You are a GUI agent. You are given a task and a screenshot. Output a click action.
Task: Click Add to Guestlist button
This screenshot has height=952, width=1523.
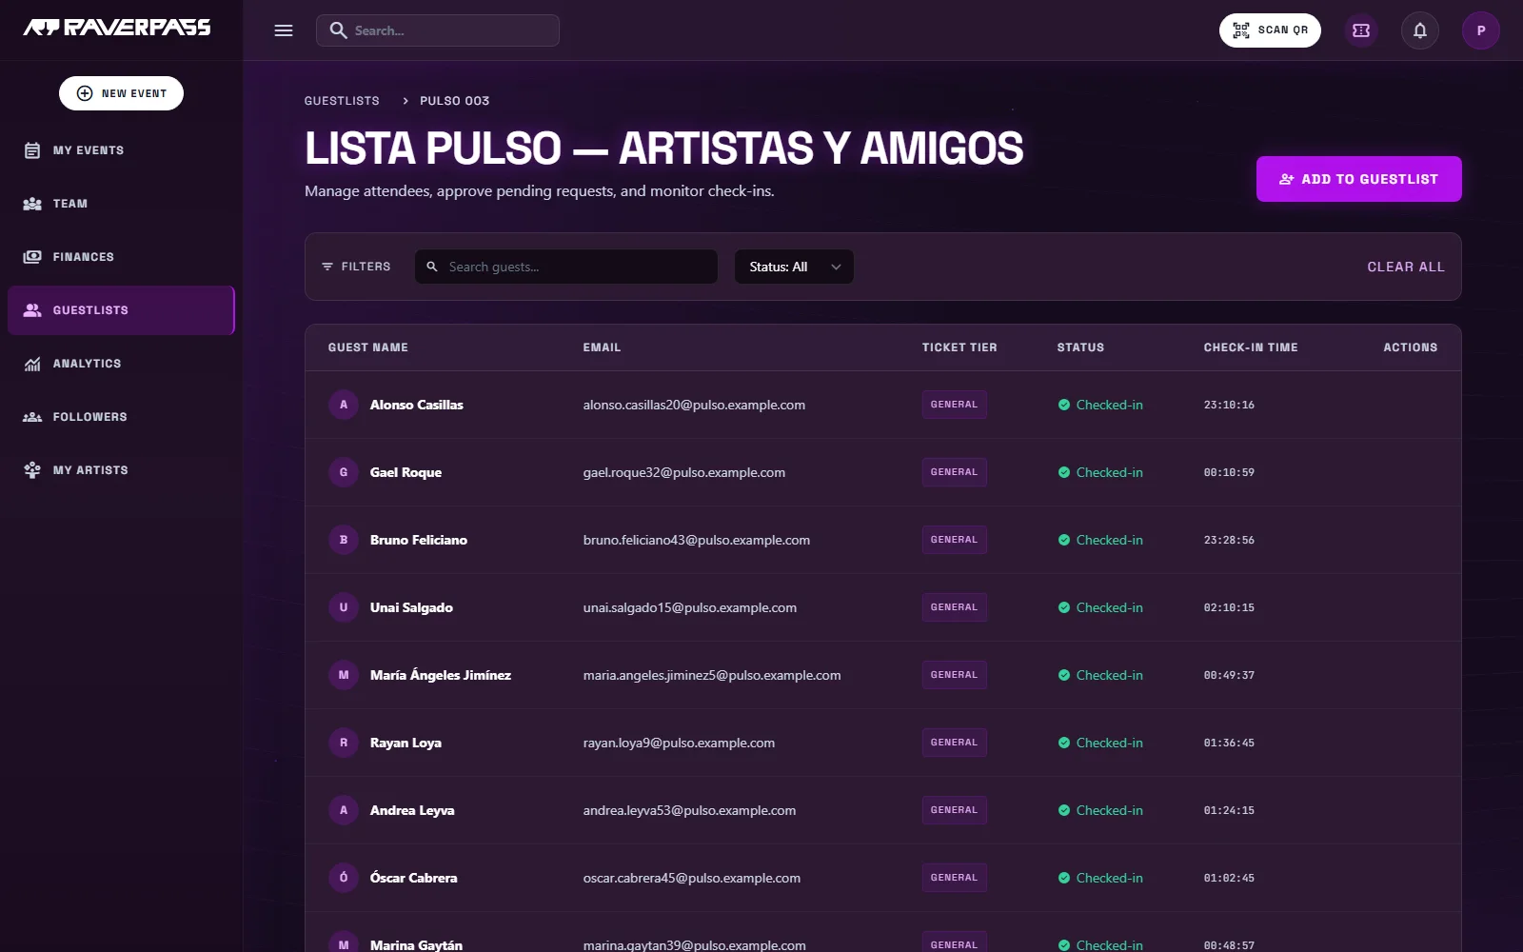(x=1358, y=179)
